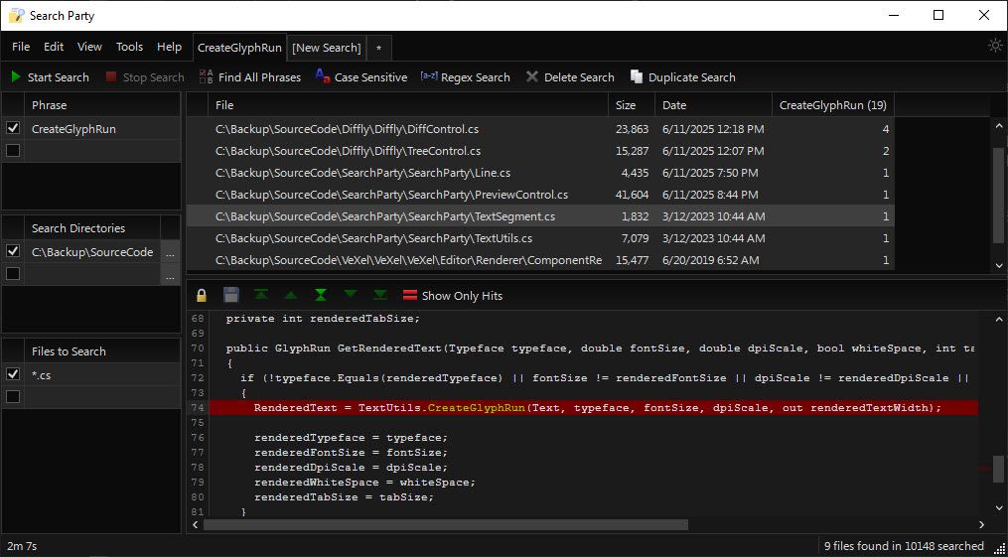Click Delete Search X icon
Image resolution: width=1008 pixels, height=557 pixels.
point(531,77)
